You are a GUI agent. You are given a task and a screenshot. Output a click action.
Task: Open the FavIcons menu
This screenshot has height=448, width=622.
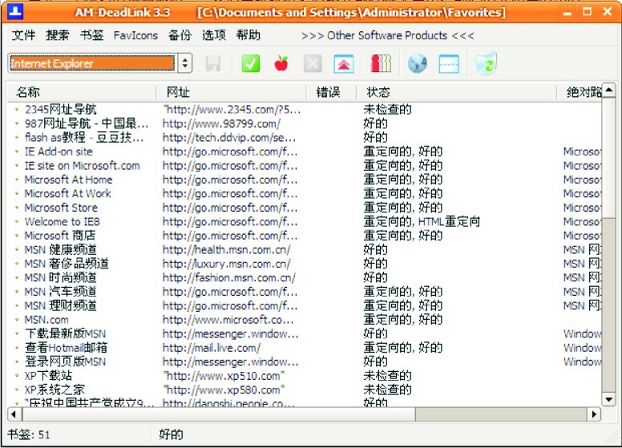(x=135, y=35)
